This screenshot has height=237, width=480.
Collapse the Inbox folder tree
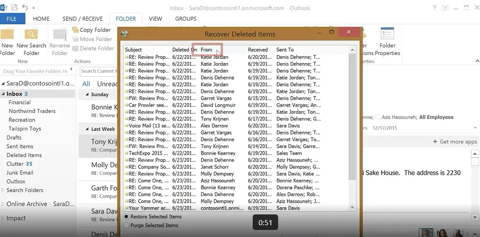point(3,94)
